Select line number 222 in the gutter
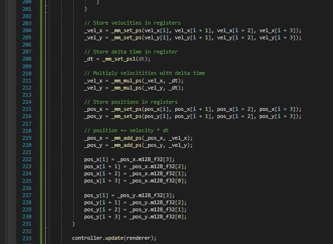Screen dimensions: 333x244 pos(27,159)
